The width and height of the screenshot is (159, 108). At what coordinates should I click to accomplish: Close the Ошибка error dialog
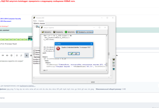coord(91,44)
